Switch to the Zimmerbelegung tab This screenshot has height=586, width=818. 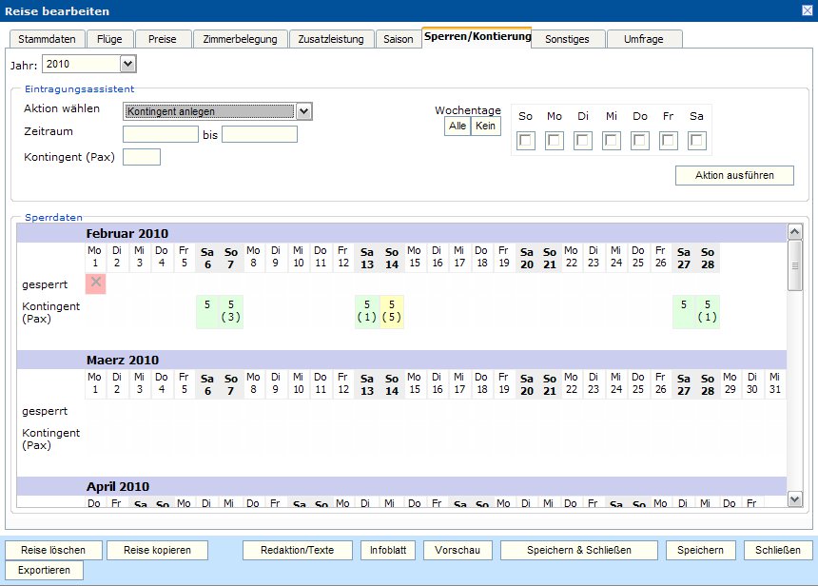(x=240, y=39)
